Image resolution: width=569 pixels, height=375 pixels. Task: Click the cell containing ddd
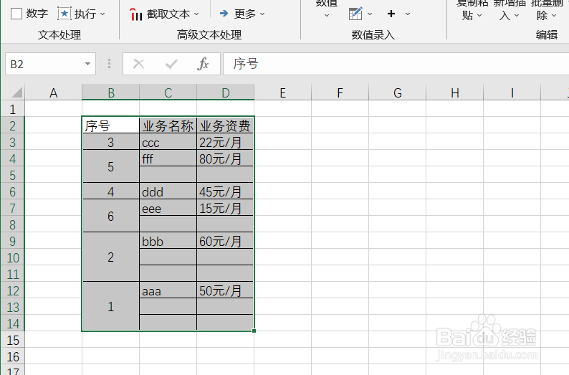tap(168, 191)
